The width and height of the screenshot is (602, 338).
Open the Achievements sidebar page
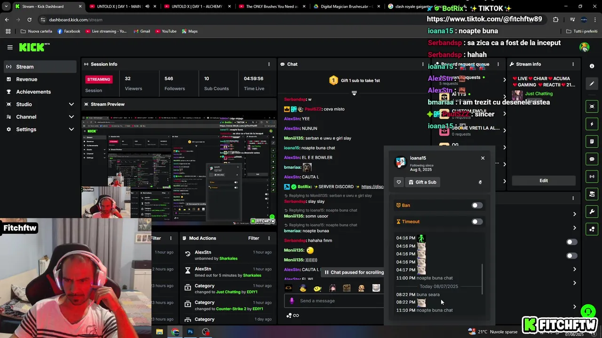[40, 92]
